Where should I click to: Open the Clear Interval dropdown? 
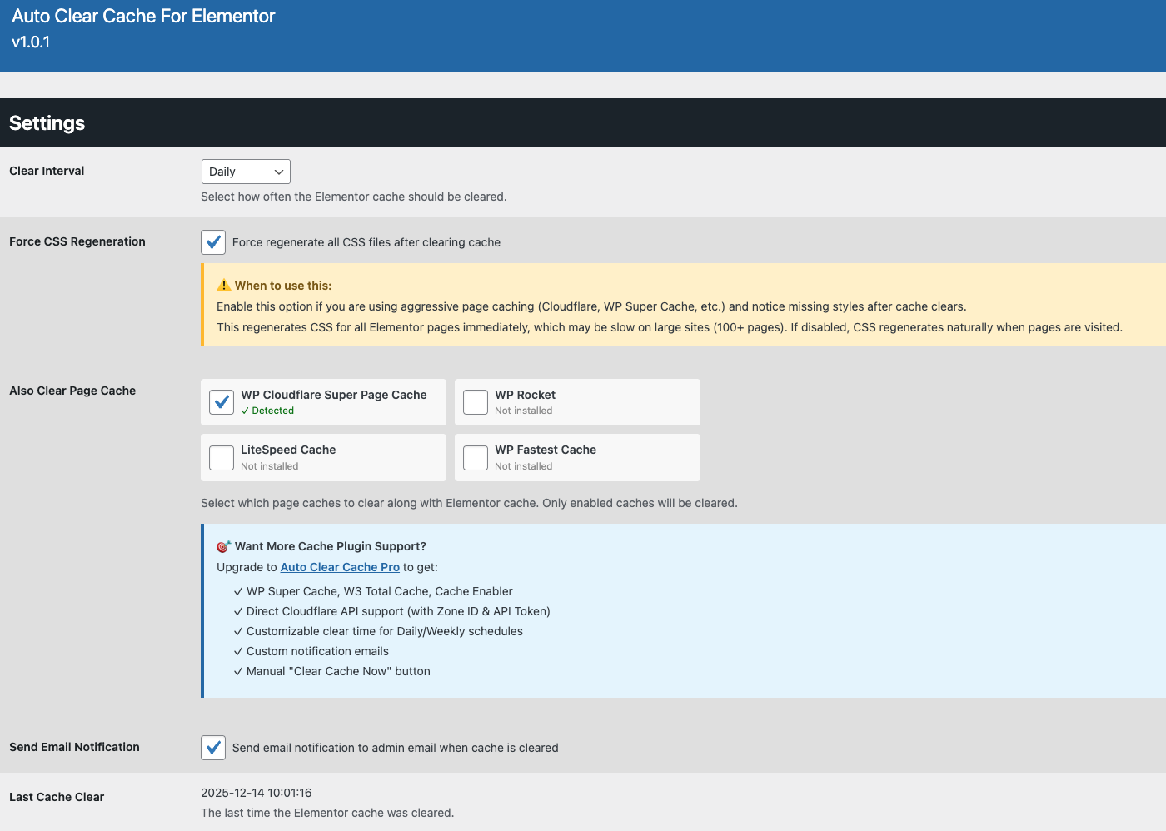tap(246, 172)
